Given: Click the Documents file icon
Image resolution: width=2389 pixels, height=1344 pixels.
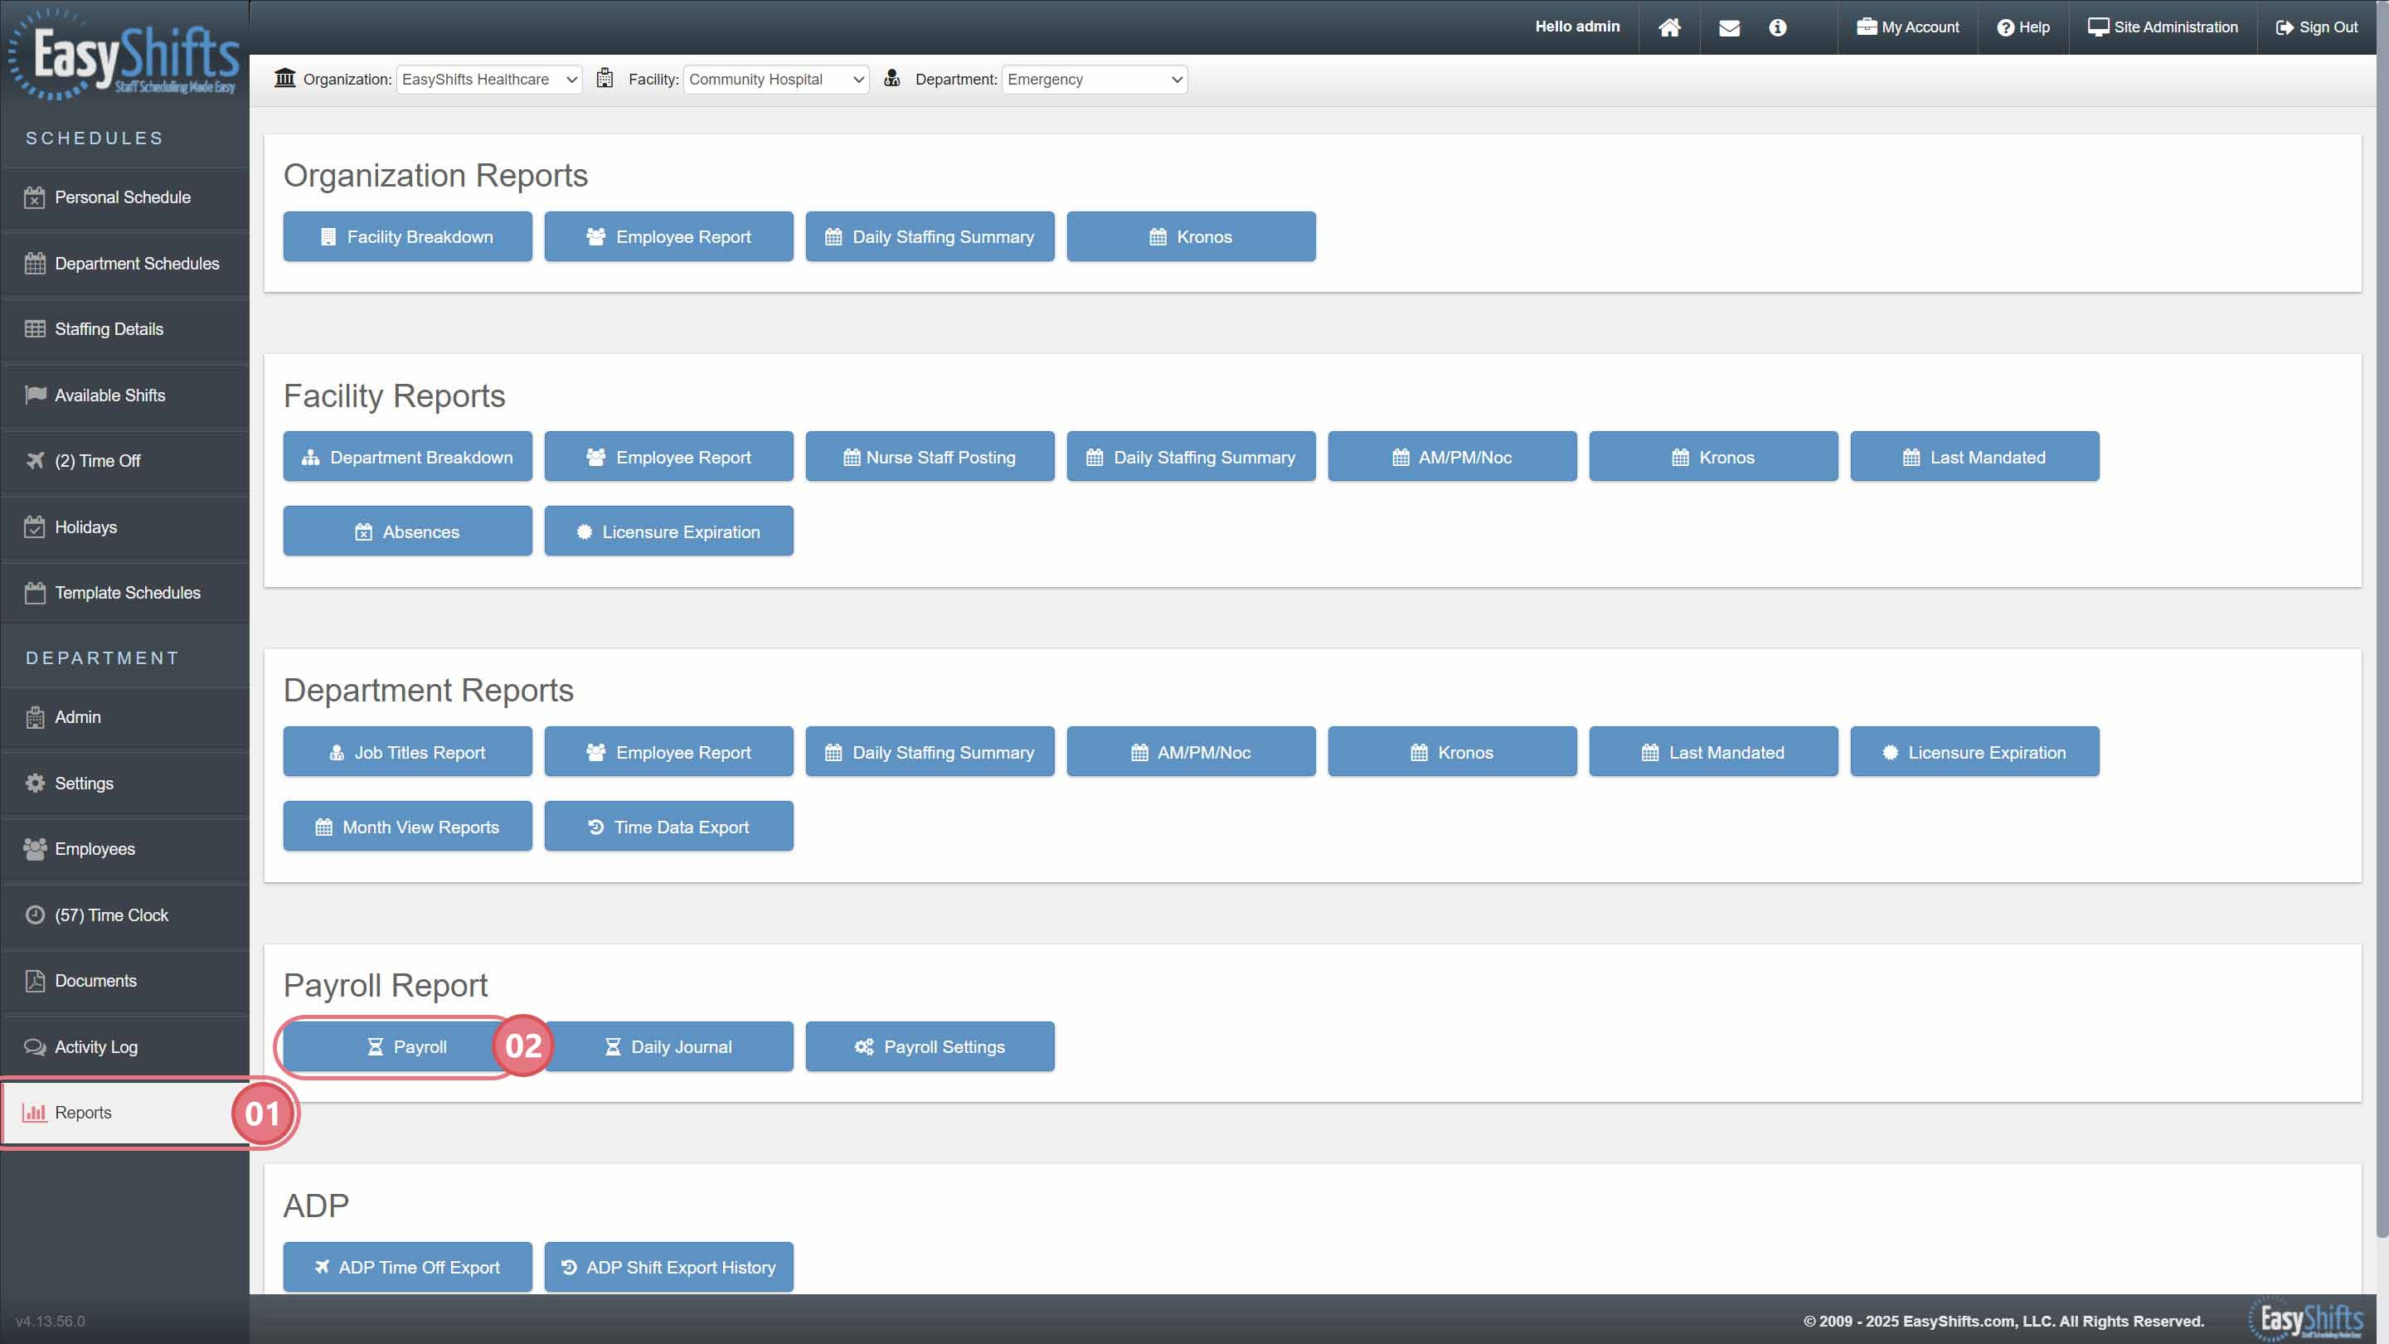Looking at the screenshot, I should pos(35,980).
